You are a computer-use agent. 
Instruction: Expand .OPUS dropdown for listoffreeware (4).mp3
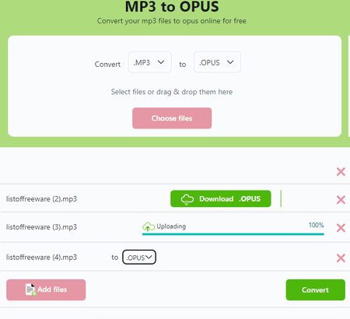tap(139, 257)
